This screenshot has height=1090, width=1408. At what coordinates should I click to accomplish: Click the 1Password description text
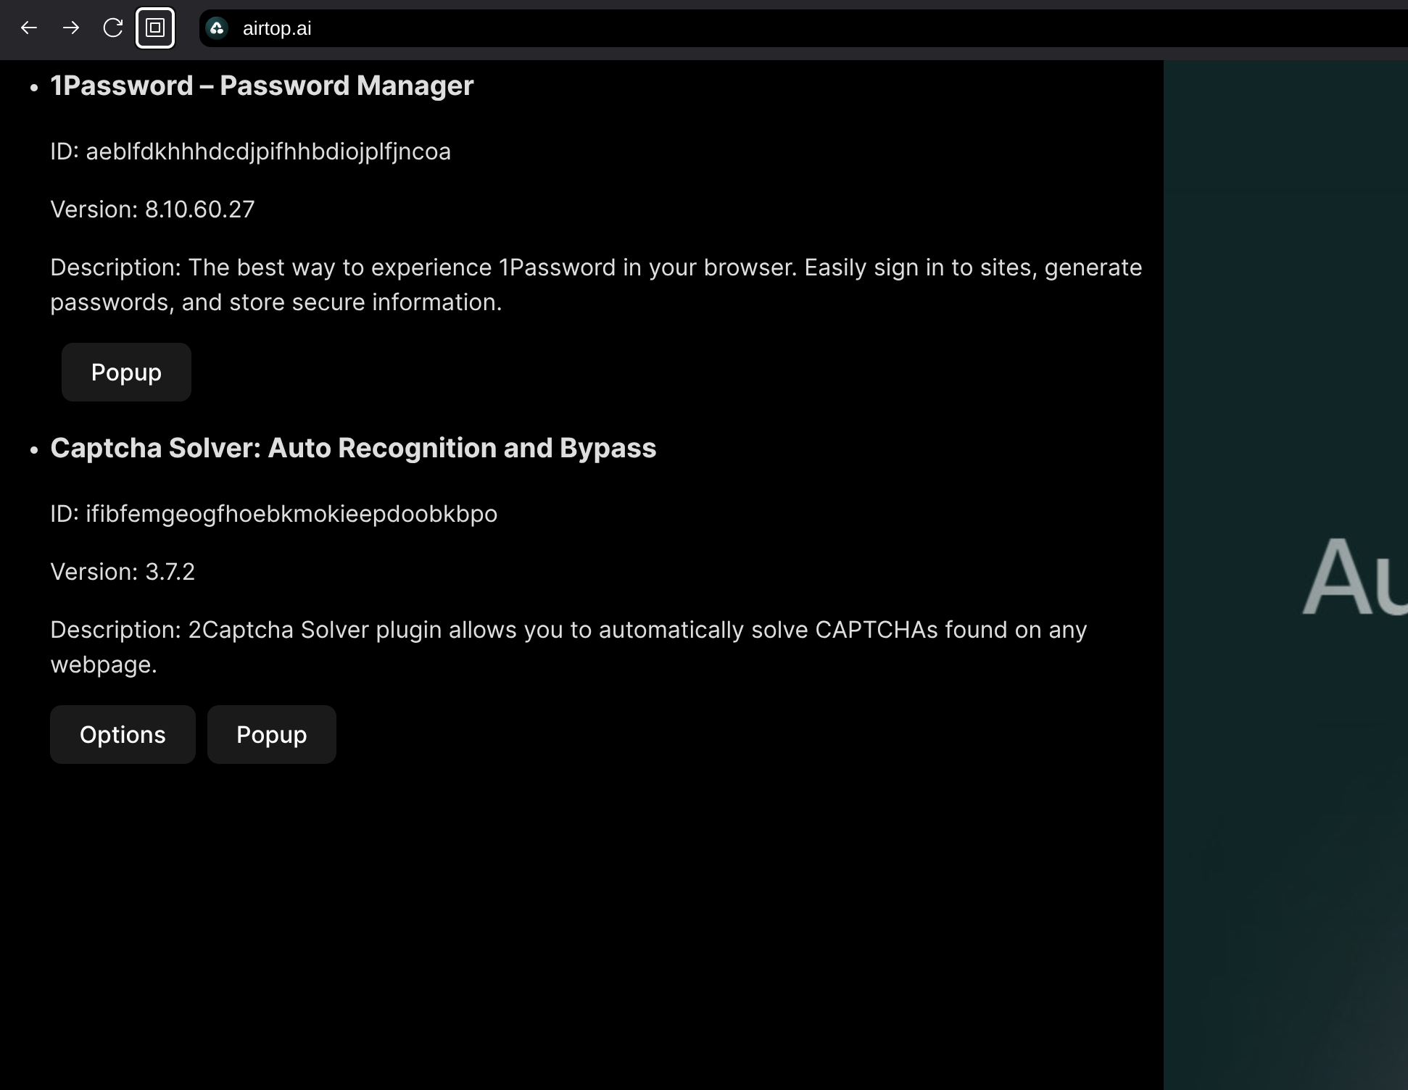pos(595,284)
